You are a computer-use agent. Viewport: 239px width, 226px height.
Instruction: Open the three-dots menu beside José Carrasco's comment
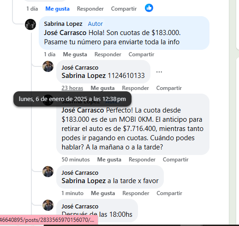tap(159, 72)
